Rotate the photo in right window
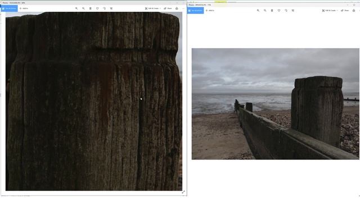Viewport: 360px width, 202px height. [x=286, y=11]
